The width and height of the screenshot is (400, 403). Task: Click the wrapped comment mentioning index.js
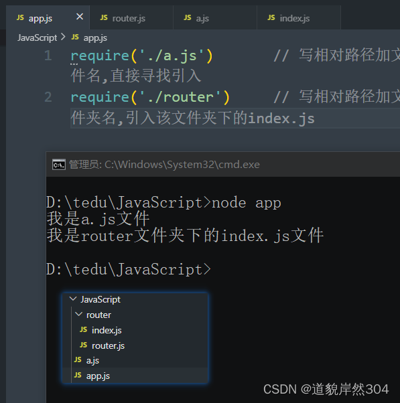pyautogui.click(x=193, y=118)
